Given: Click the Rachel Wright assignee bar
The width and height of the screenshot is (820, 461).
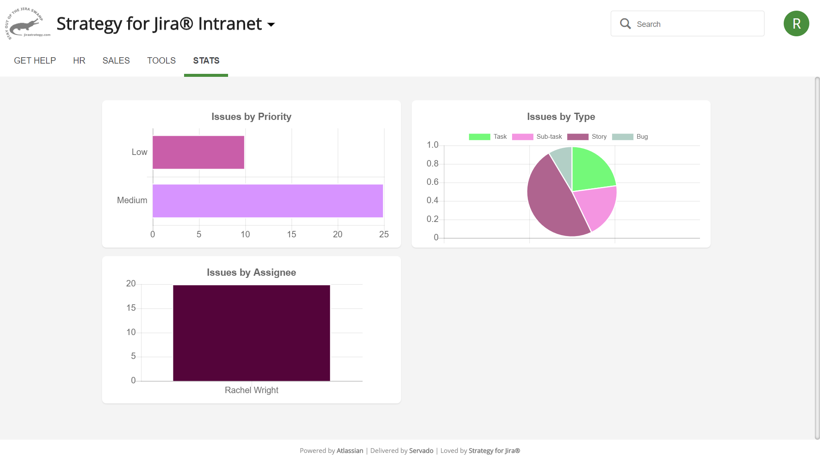Looking at the screenshot, I should [x=252, y=333].
